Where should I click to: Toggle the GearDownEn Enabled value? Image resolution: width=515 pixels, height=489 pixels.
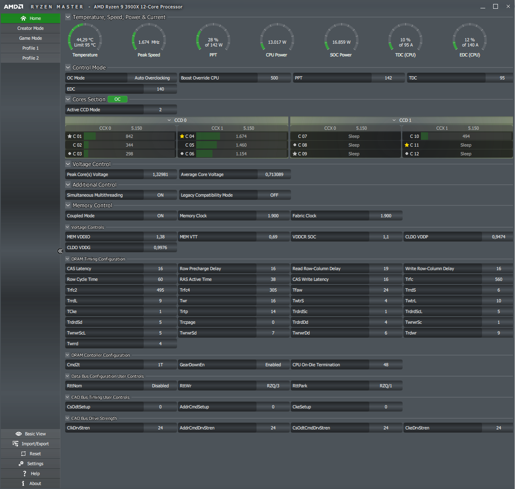273,365
